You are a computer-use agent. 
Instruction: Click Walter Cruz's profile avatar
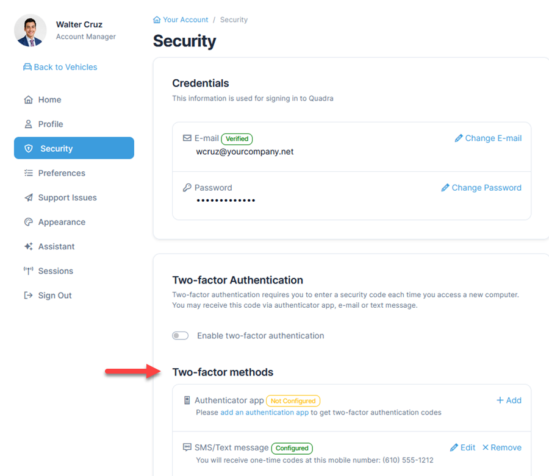30,30
